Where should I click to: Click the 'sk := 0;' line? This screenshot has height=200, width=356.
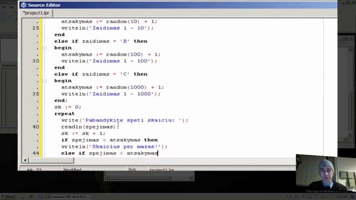coord(68,107)
